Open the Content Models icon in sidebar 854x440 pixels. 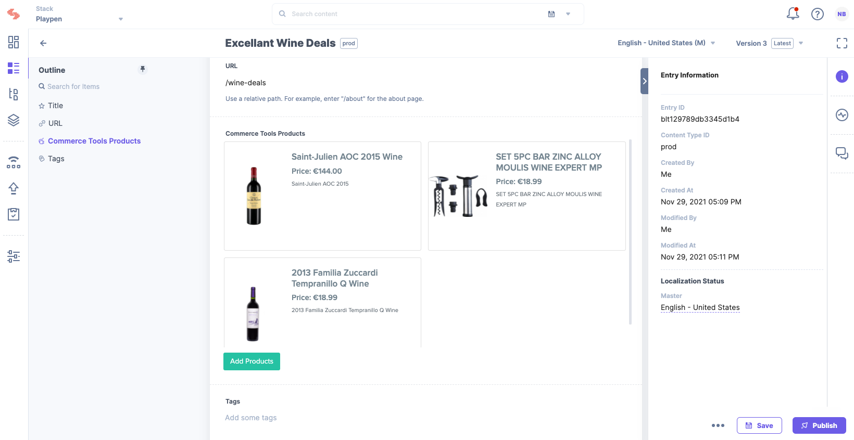coord(14,94)
